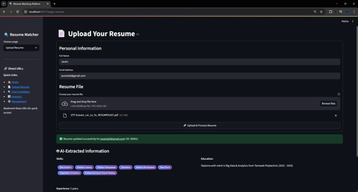Click the Email Address input field
The height and width of the screenshot is (192, 358).
point(199,76)
